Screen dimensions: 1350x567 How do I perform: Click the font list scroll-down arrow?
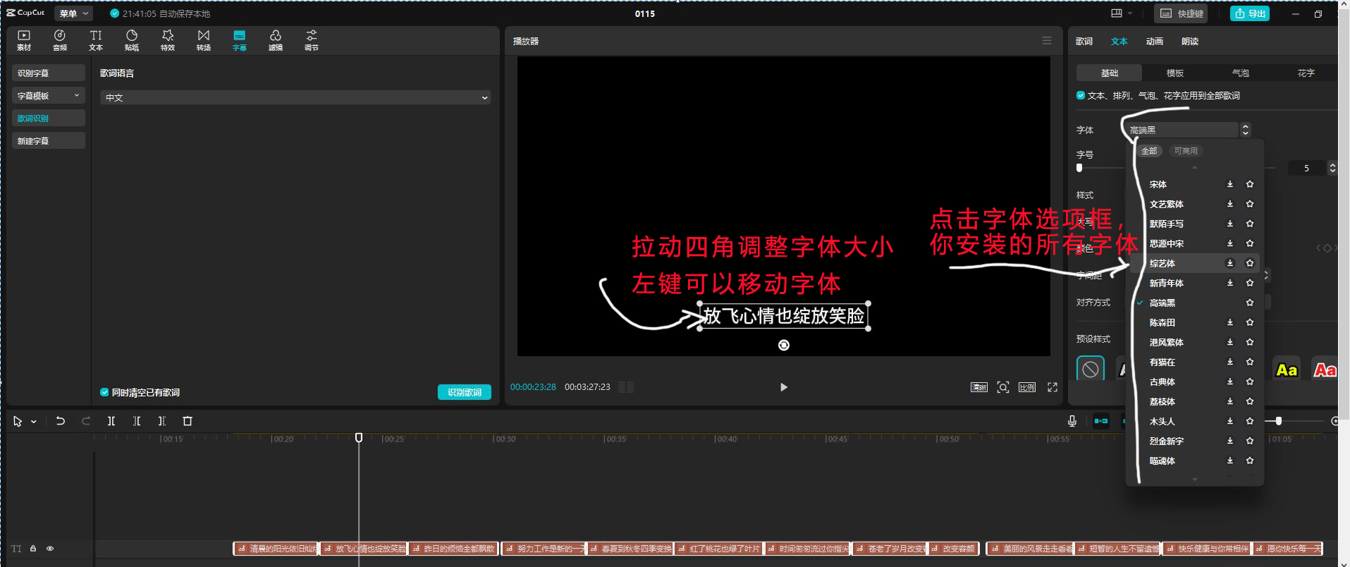point(1194,480)
